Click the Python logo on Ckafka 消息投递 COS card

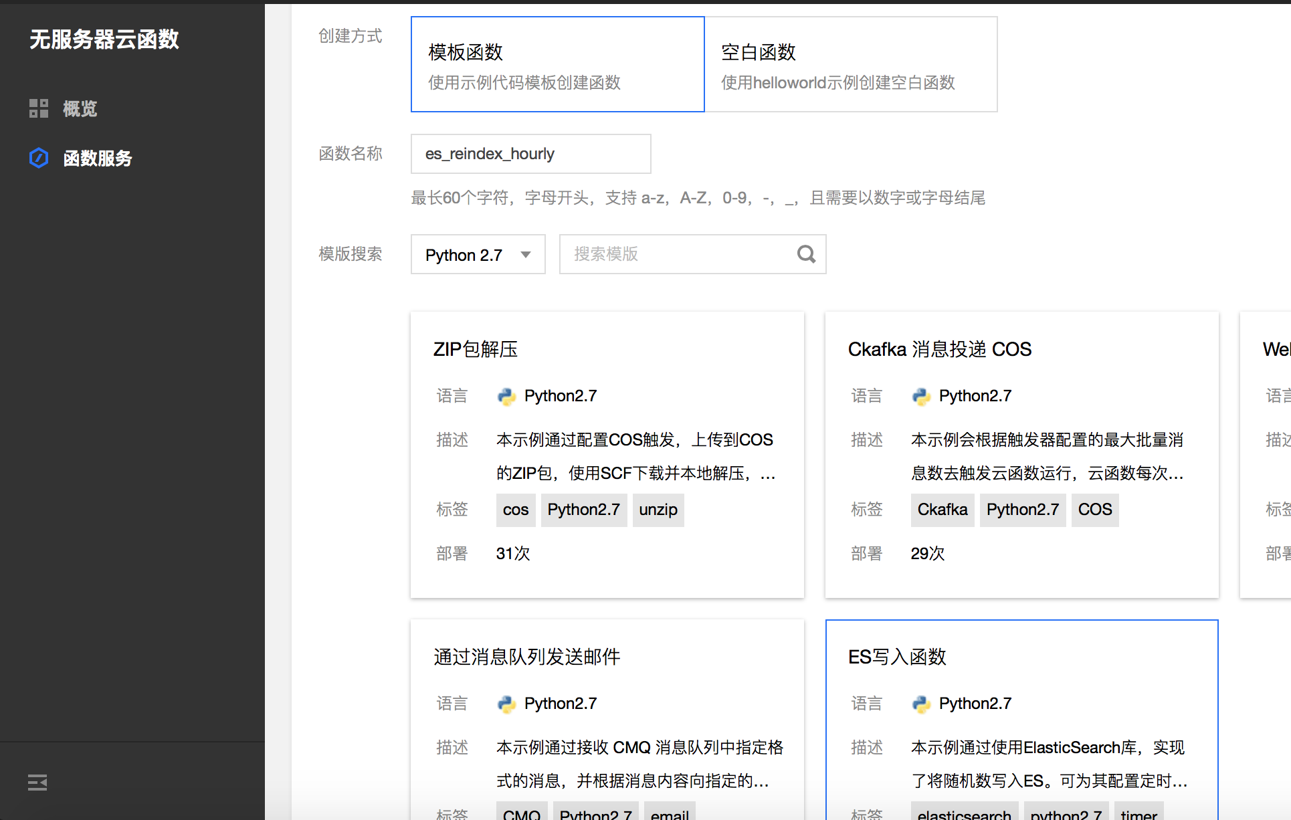(922, 395)
